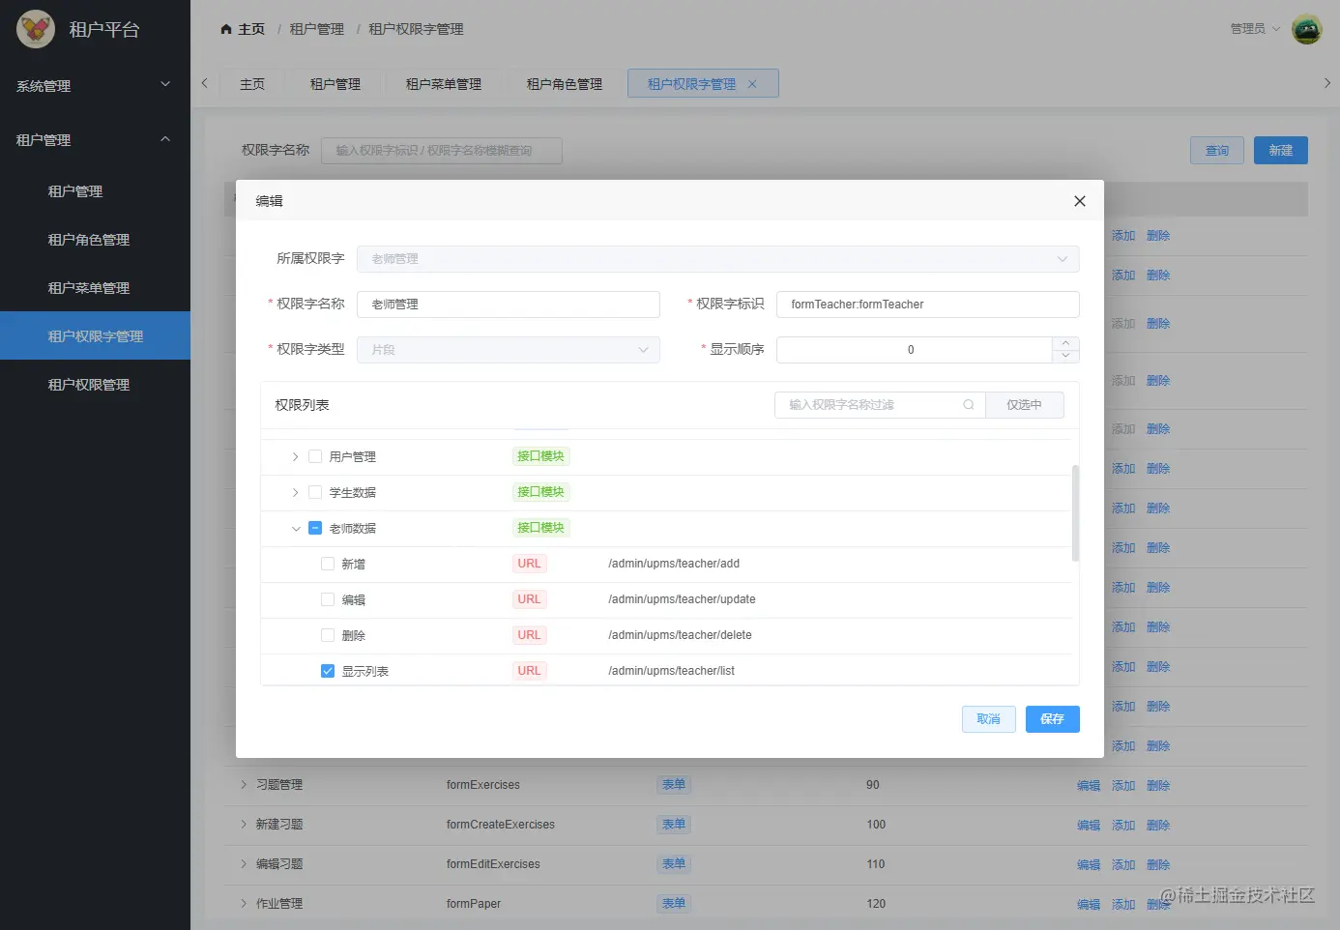Viewport: 1340px width, 930px height.
Task: Click the 权限列表 name filter input
Action: click(x=880, y=405)
